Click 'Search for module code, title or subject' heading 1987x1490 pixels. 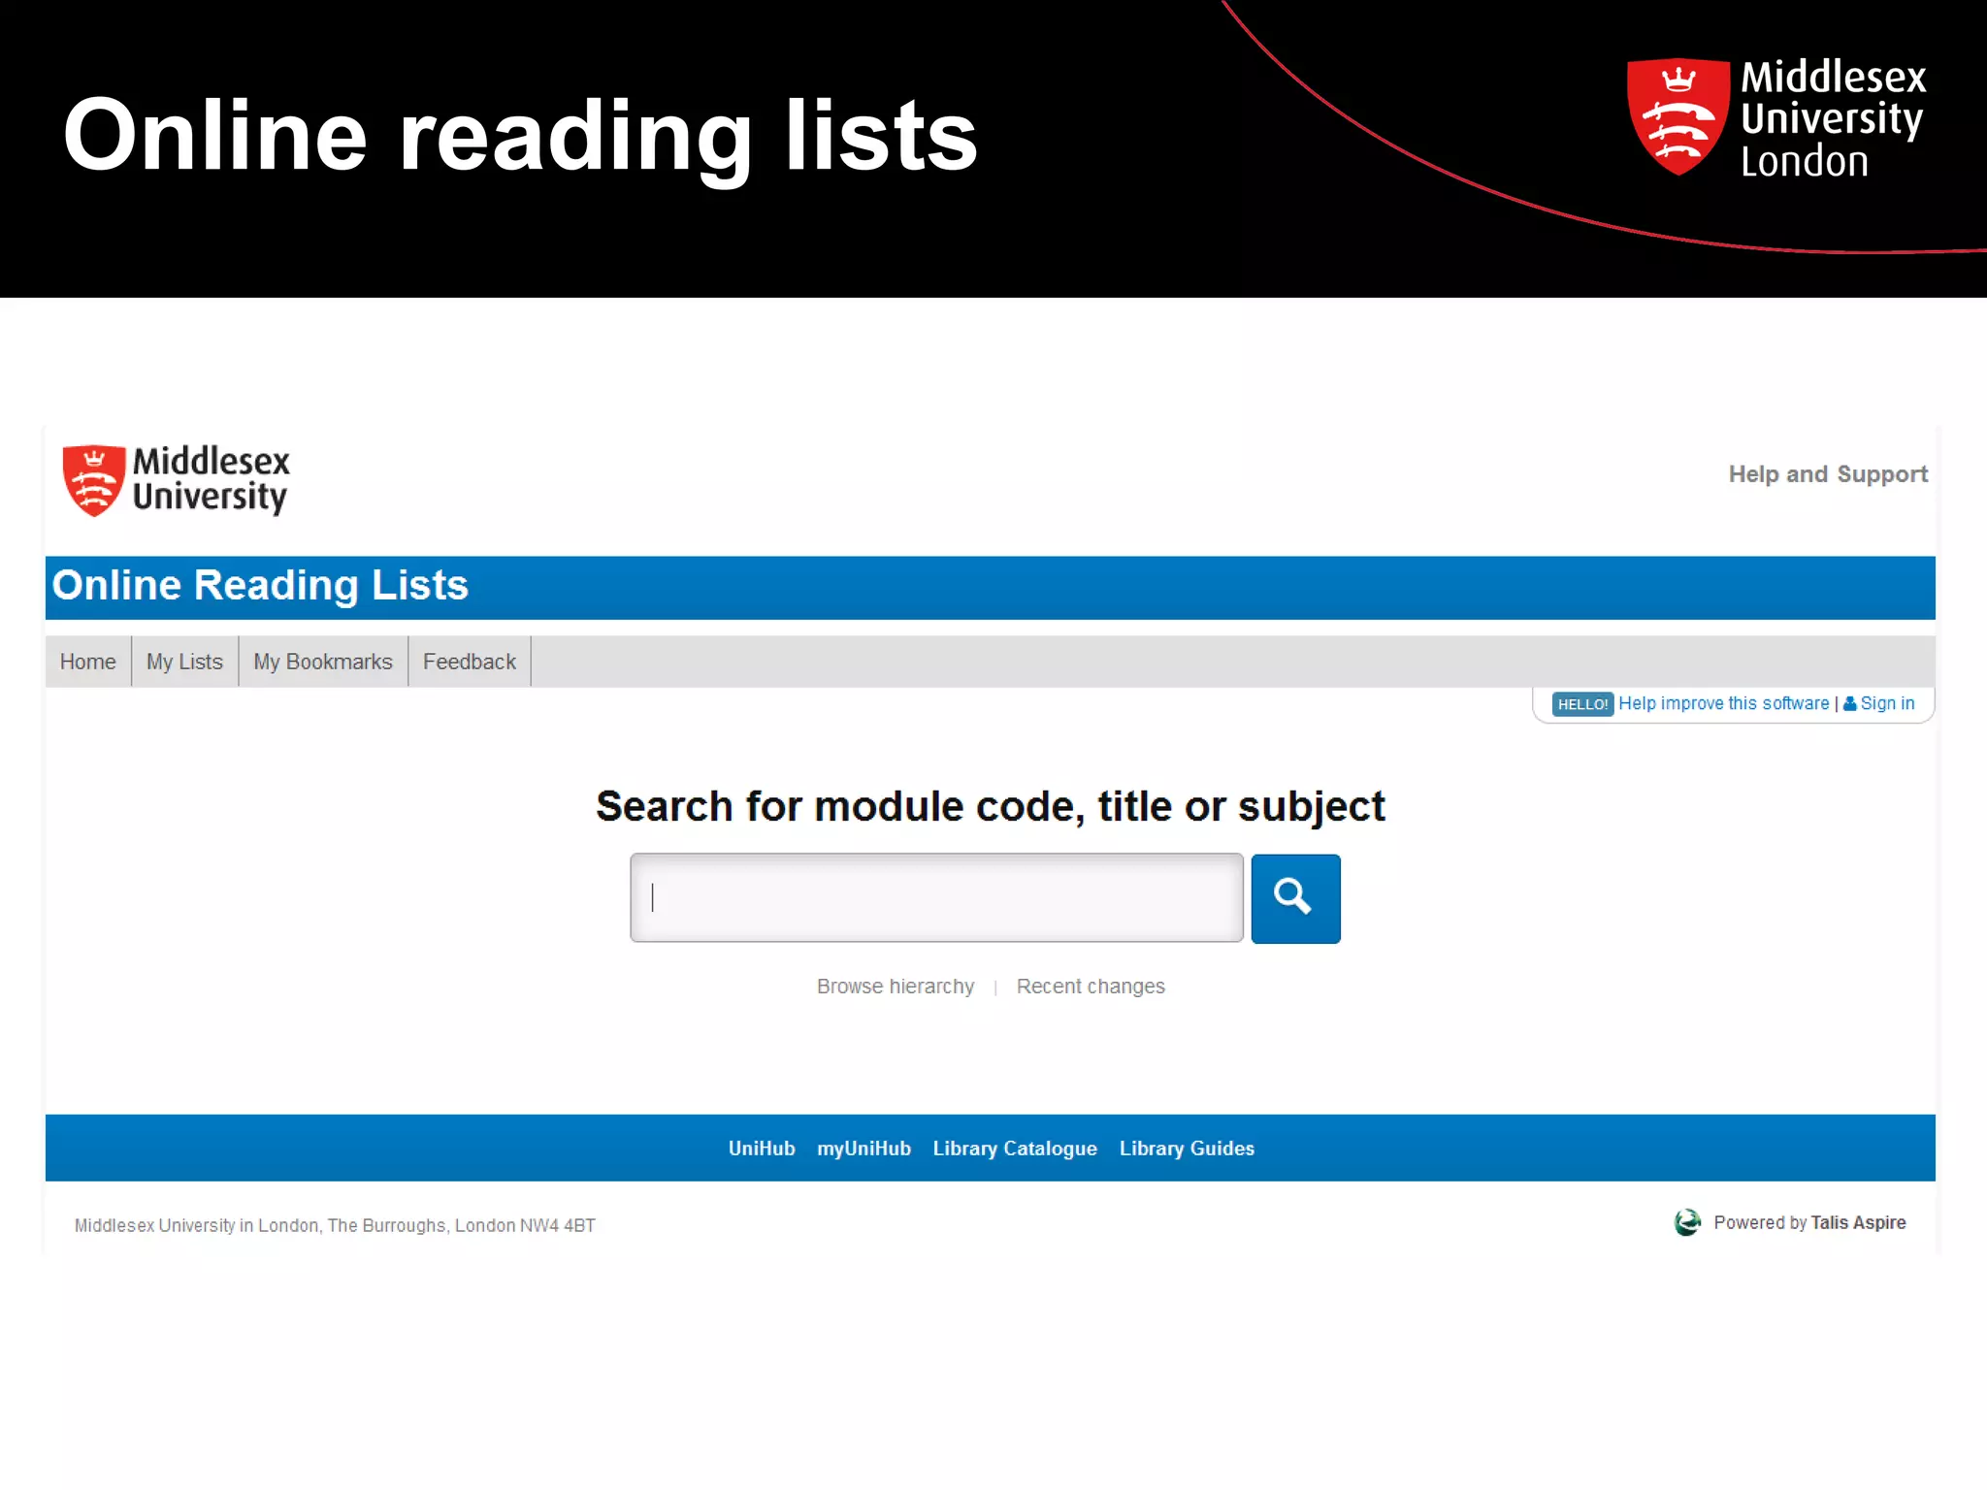pos(991,807)
